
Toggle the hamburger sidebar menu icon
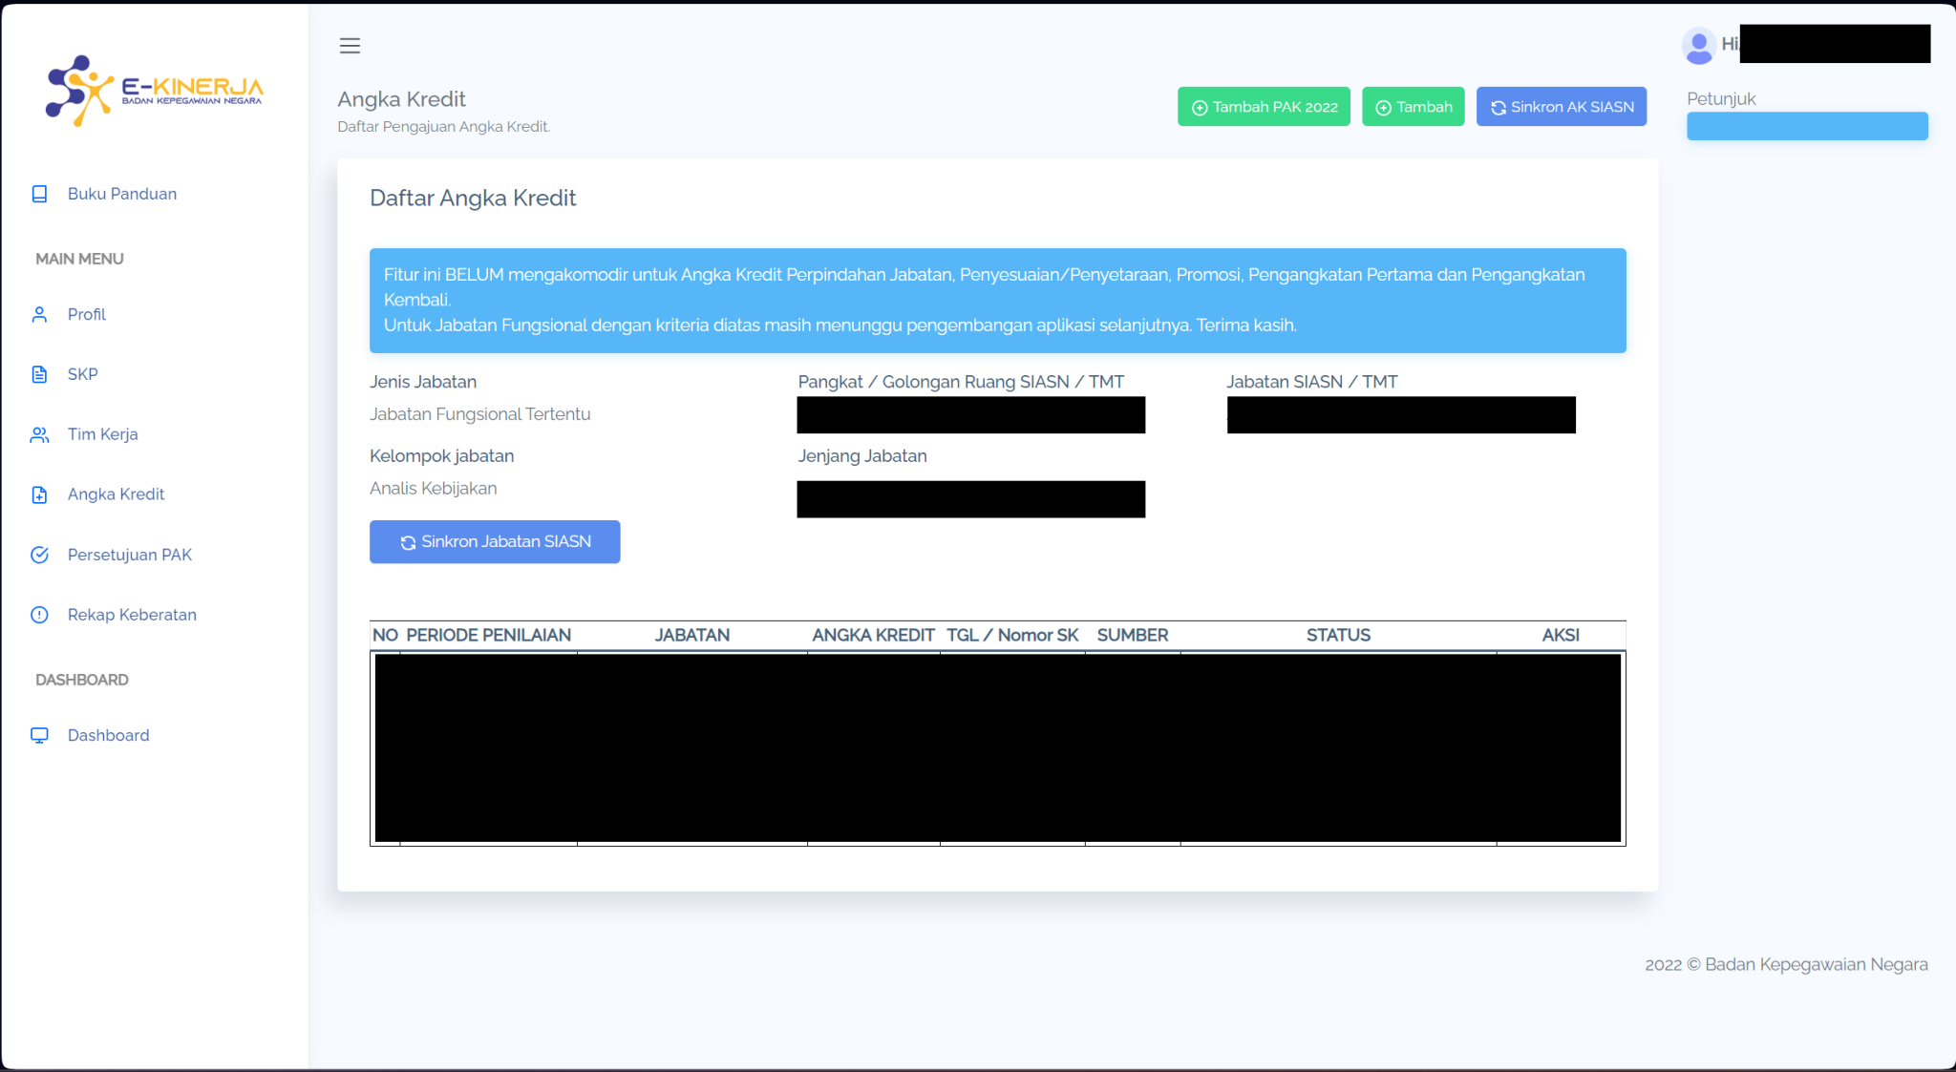point(350,46)
